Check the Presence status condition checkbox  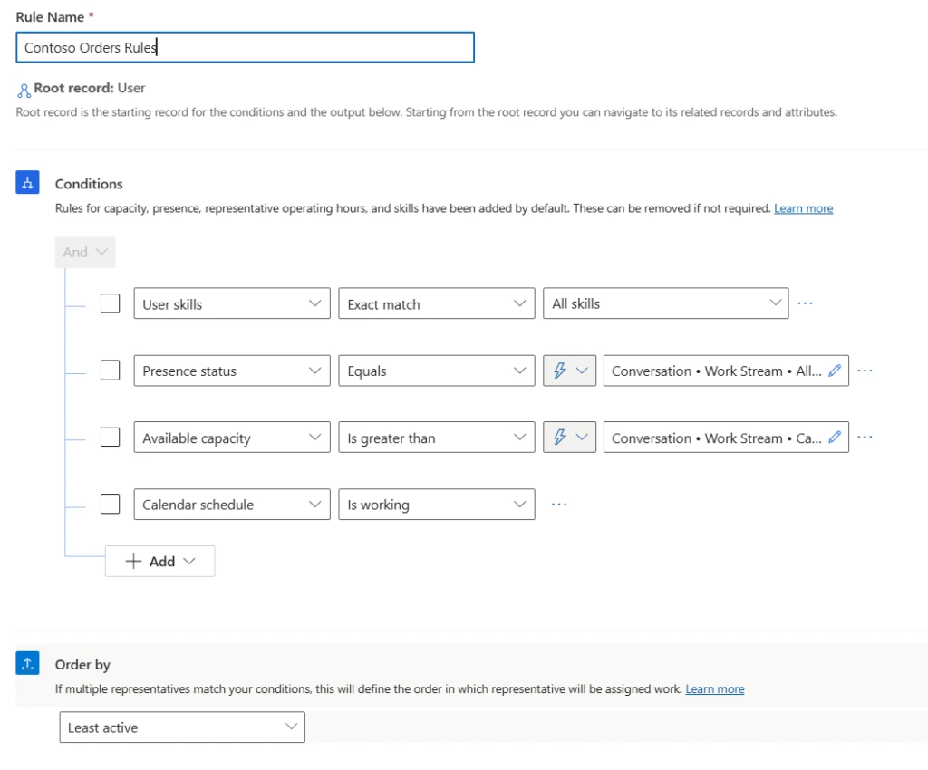pos(110,370)
